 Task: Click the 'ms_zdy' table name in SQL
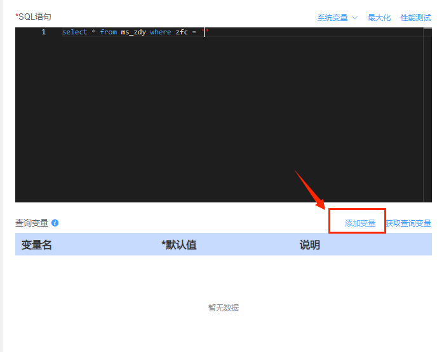click(x=133, y=32)
